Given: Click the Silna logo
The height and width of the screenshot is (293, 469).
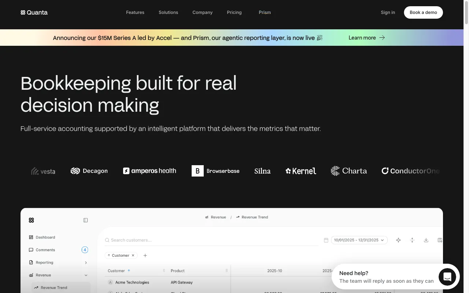Looking at the screenshot, I should coord(262,171).
